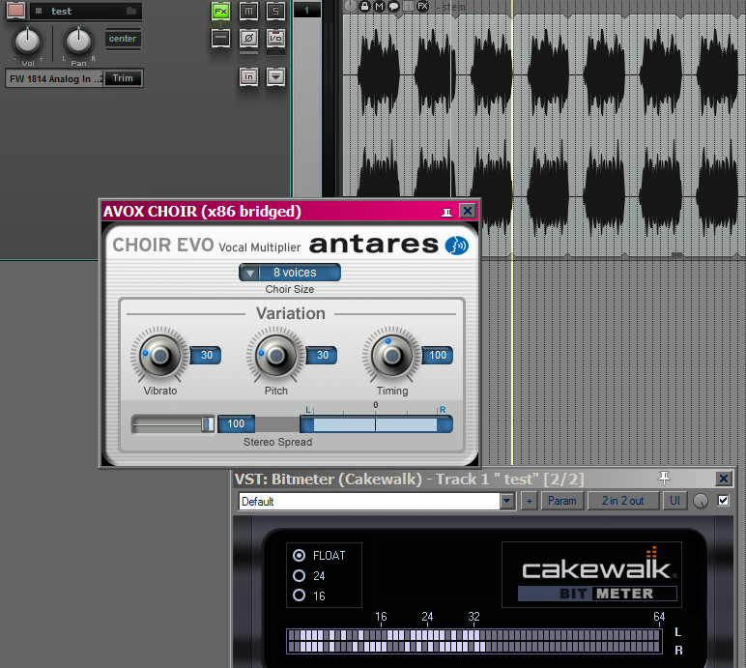This screenshot has height=668, width=746.
Task: Click the Vibrato value 30 field
Action: click(x=206, y=355)
